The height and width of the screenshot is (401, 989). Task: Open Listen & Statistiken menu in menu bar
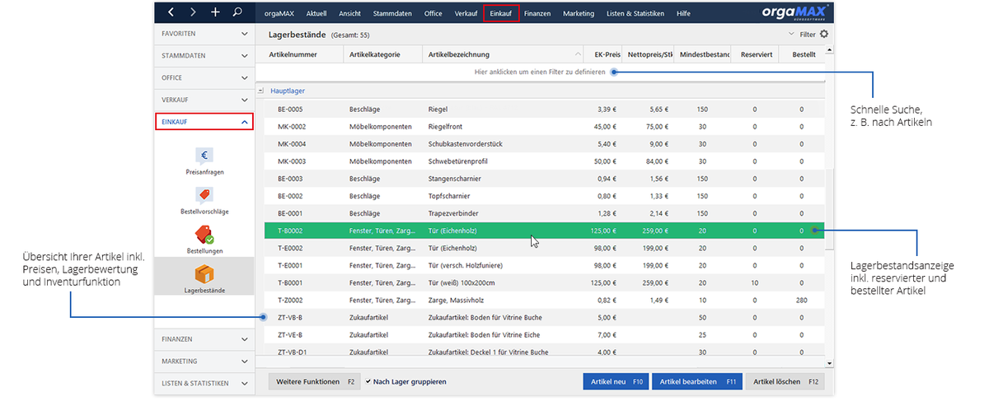click(x=635, y=13)
